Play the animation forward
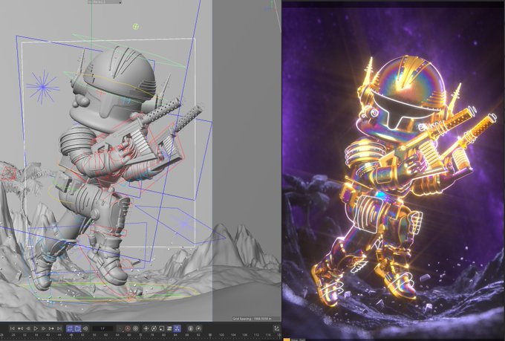 point(36,328)
